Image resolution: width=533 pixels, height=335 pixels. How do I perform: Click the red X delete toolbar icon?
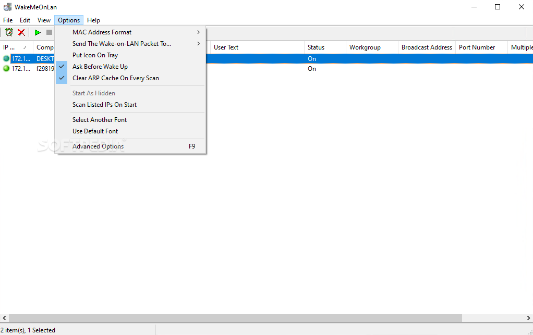pyautogui.click(x=21, y=32)
